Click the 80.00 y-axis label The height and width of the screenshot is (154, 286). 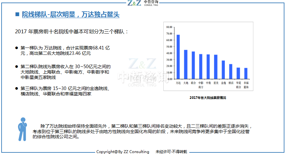(169, 27)
